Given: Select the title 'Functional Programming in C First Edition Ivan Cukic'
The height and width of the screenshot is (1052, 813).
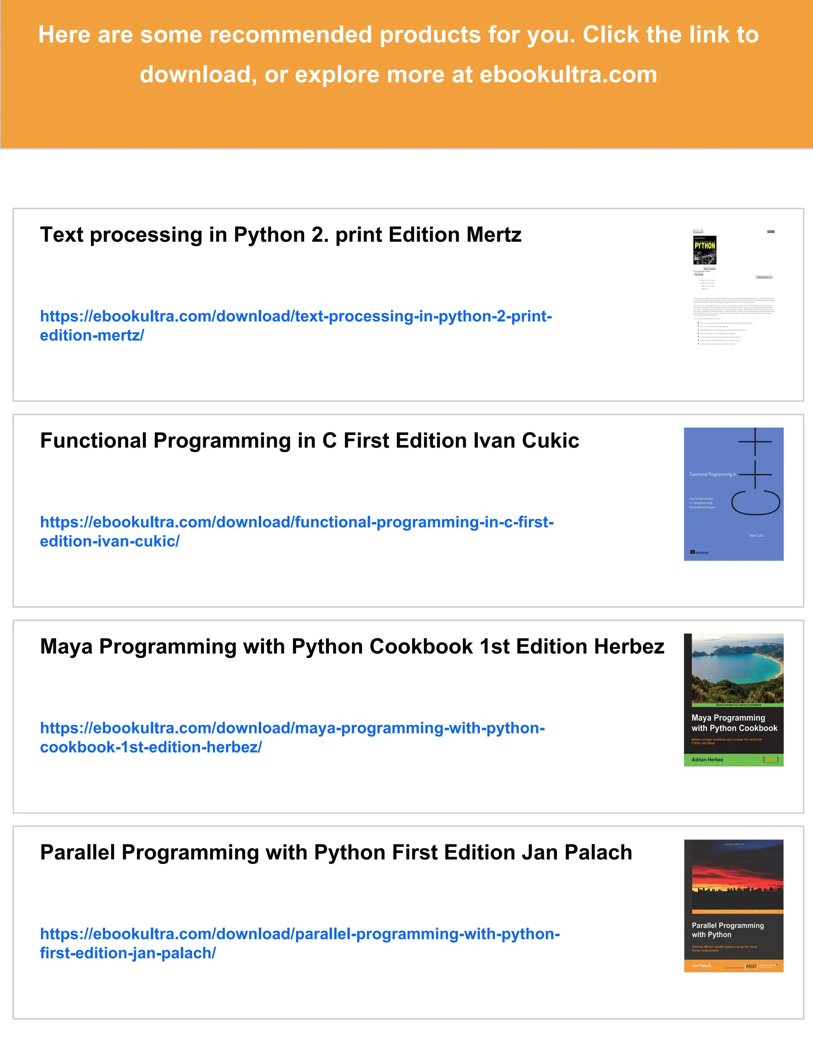Looking at the screenshot, I should click(x=310, y=441).
